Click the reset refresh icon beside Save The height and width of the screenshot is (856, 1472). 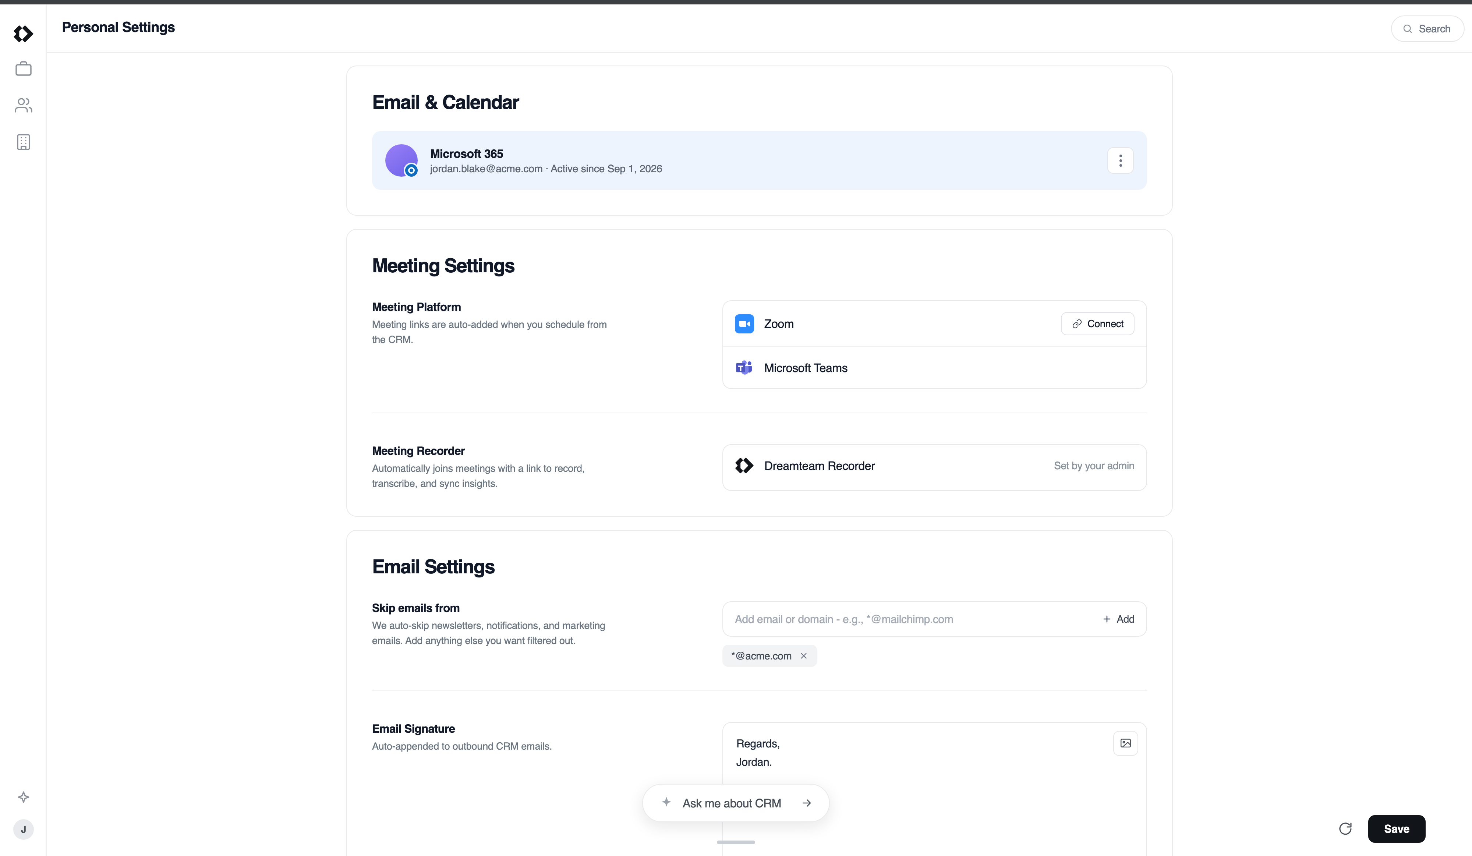(x=1345, y=828)
